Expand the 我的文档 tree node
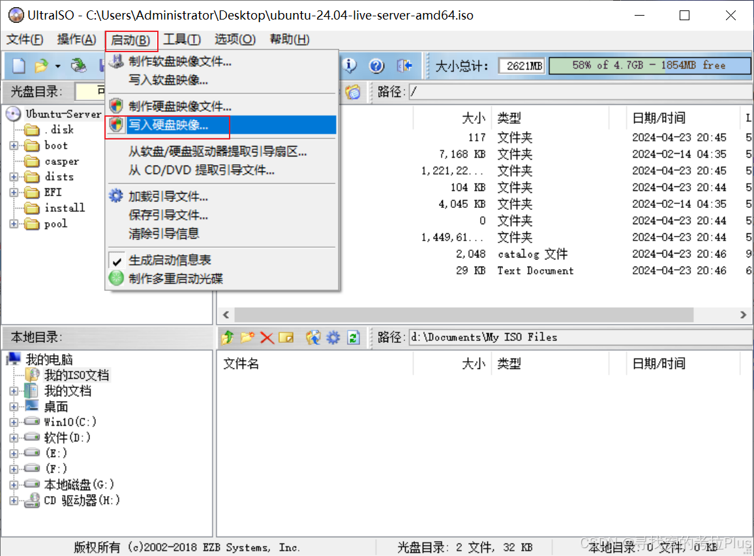This screenshot has width=754, height=556. 14,391
